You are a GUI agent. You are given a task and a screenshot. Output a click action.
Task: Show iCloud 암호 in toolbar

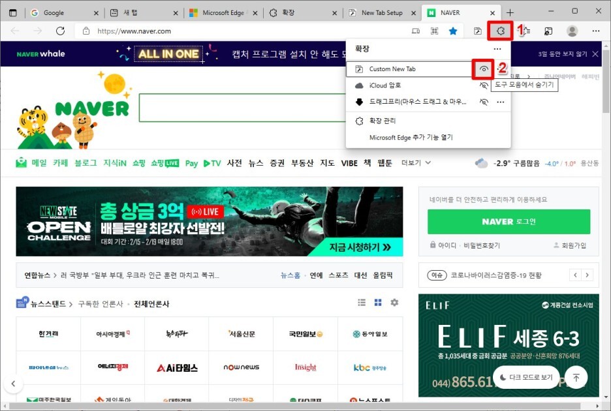484,85
